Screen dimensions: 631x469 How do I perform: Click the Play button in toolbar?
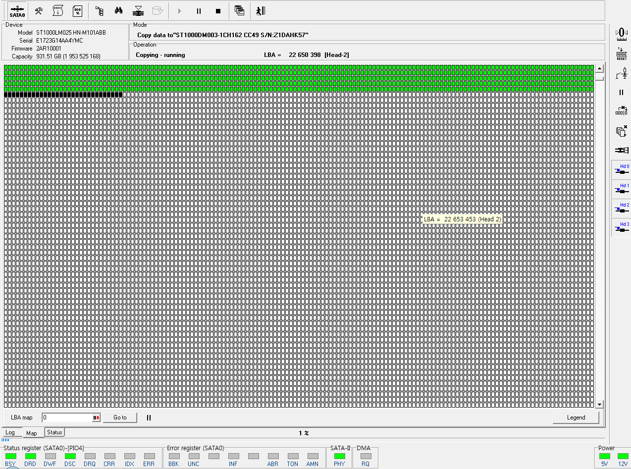pyautogui.click(x=180, y=11)
